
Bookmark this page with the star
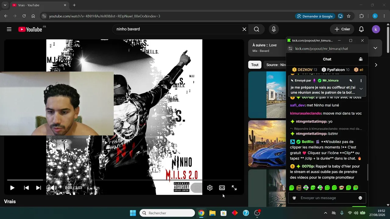pyautogui.click(x=349, y=16)
